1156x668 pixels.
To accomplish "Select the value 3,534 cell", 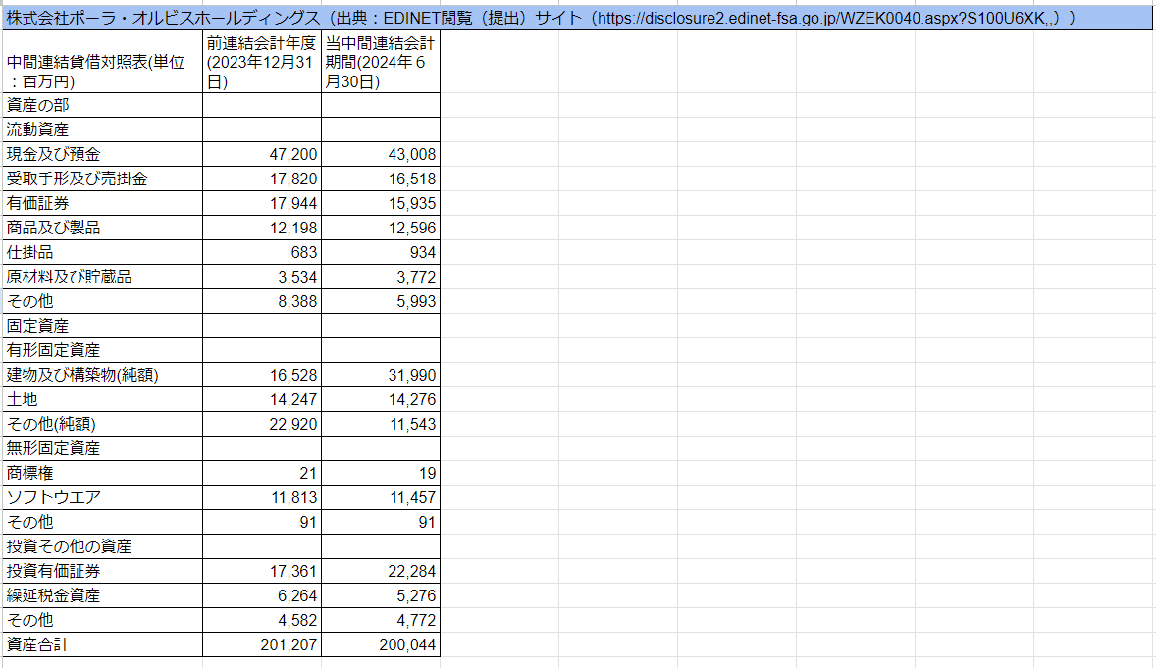I will (262, 277).
